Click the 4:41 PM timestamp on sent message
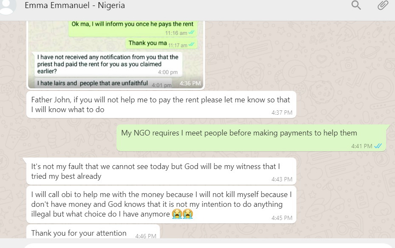 tap(361, 146)
